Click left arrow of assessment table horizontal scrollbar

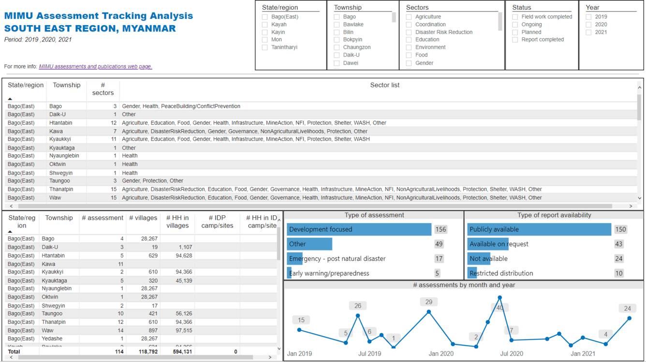[11, 357]
